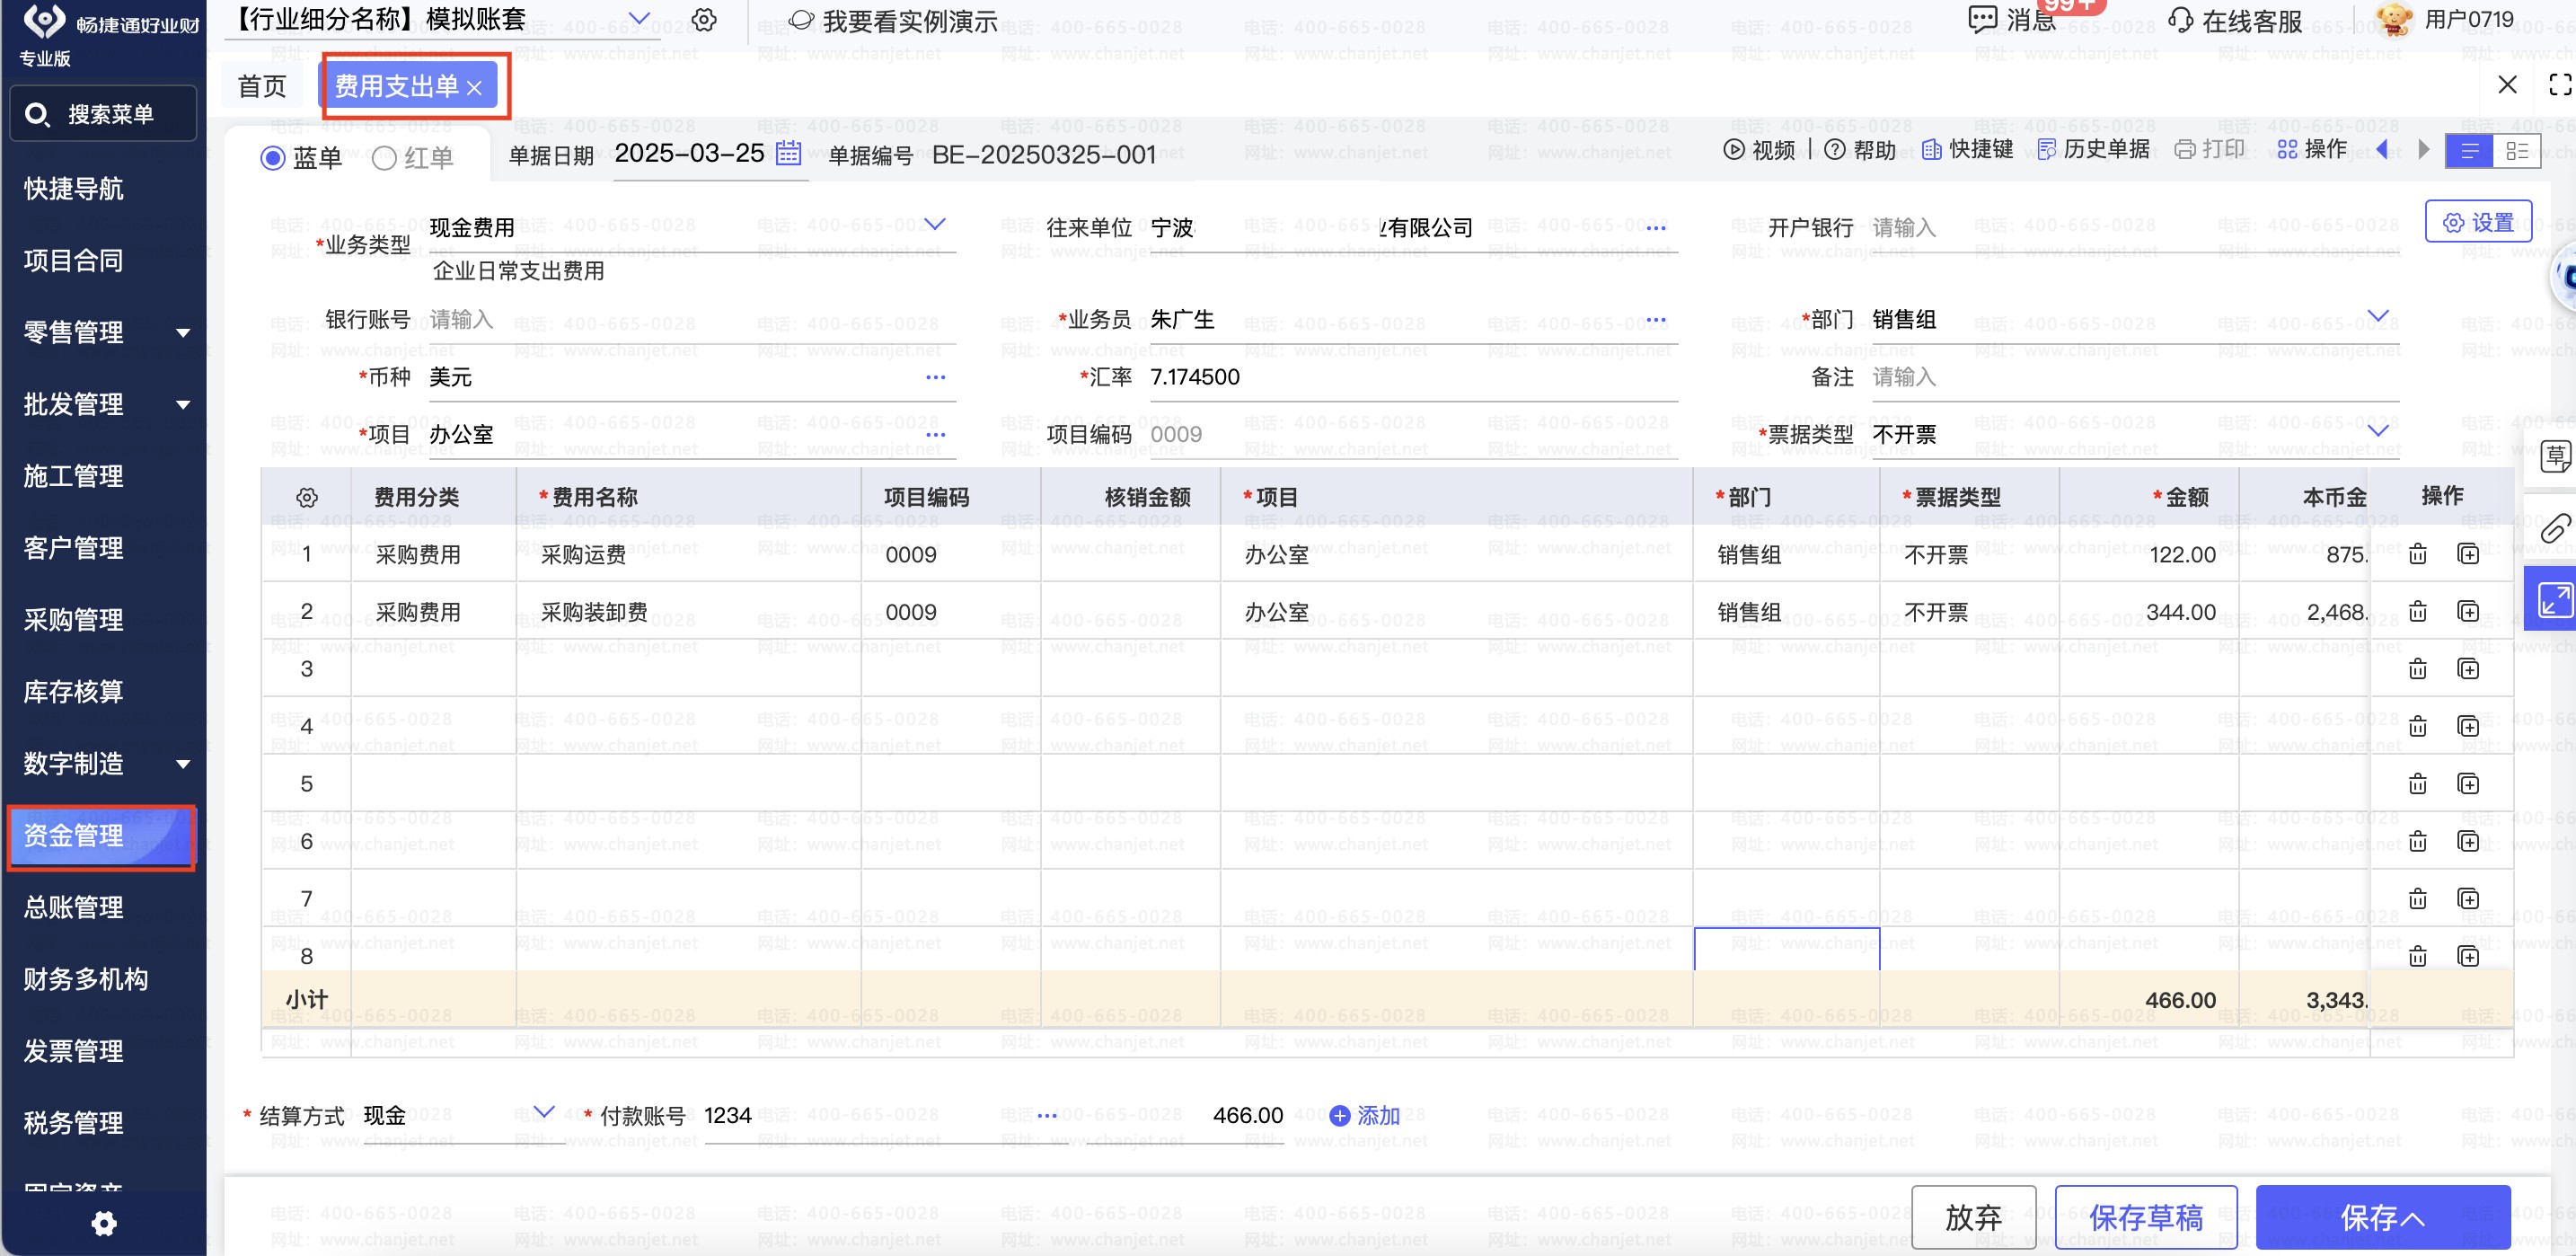This screenshot has height=1256, width=2576.
Task: Open sidebar bottom settings gear
Action: pos(104,1223)
